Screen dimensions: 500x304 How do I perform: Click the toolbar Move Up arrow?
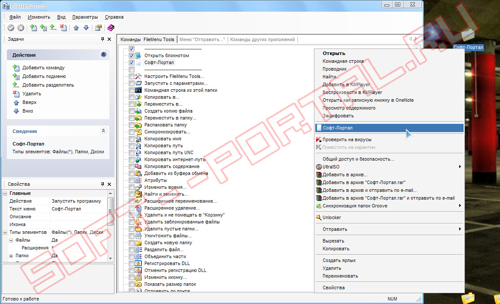click(76, 28)
